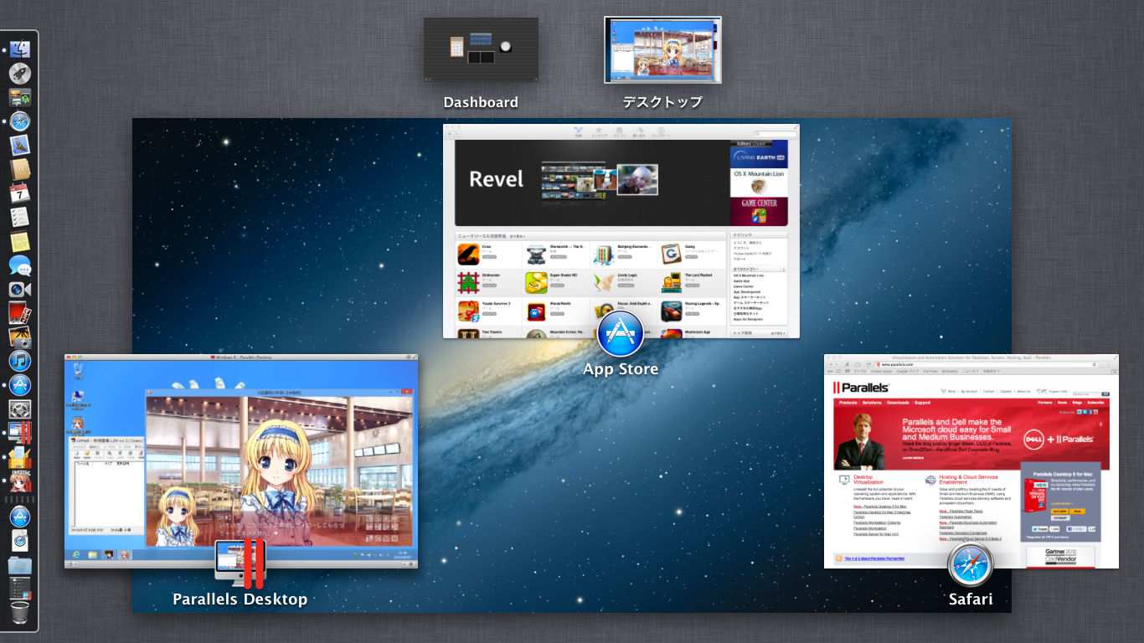The image size is (1144, 643).
Task: Open Game Center banner in App Store
Action: click(x=759, y=212)
